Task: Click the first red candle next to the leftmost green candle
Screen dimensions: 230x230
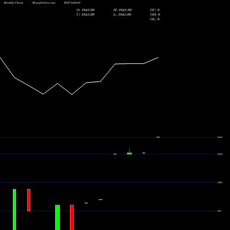Action: [x=29, y=200]
